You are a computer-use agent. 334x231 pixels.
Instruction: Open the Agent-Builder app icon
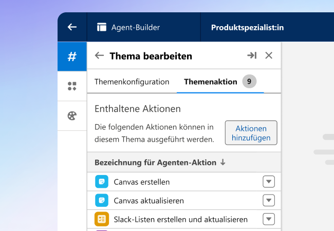(102, 27)
